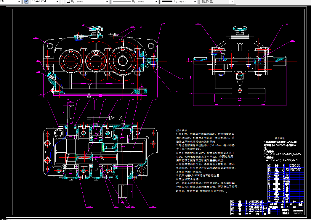The height and width of the screenshot is (220, 311).
Task: Click the Text Style manager icon
Action: [x=26, y=1]
